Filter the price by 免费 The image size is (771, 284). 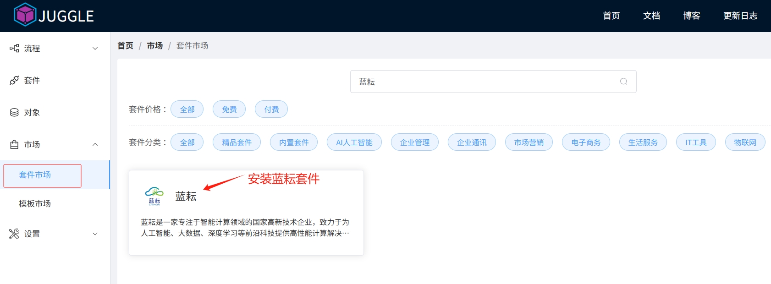(x=229, y=109)
